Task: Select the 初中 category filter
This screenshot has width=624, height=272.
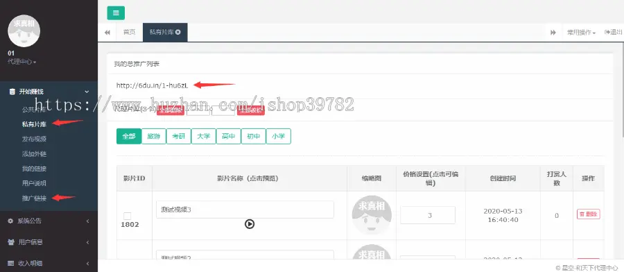Action: pos(254,136)
